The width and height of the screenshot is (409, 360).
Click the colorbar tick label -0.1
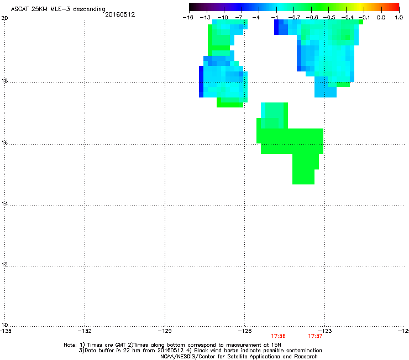(364, 18)
